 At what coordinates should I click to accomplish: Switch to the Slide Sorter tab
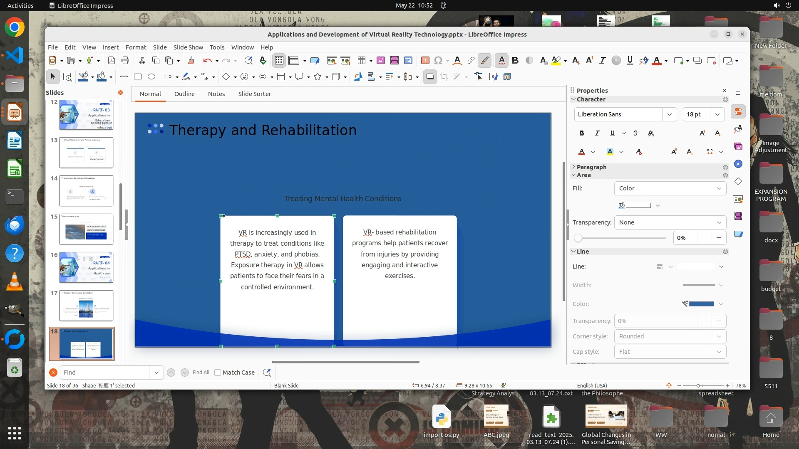254,94
